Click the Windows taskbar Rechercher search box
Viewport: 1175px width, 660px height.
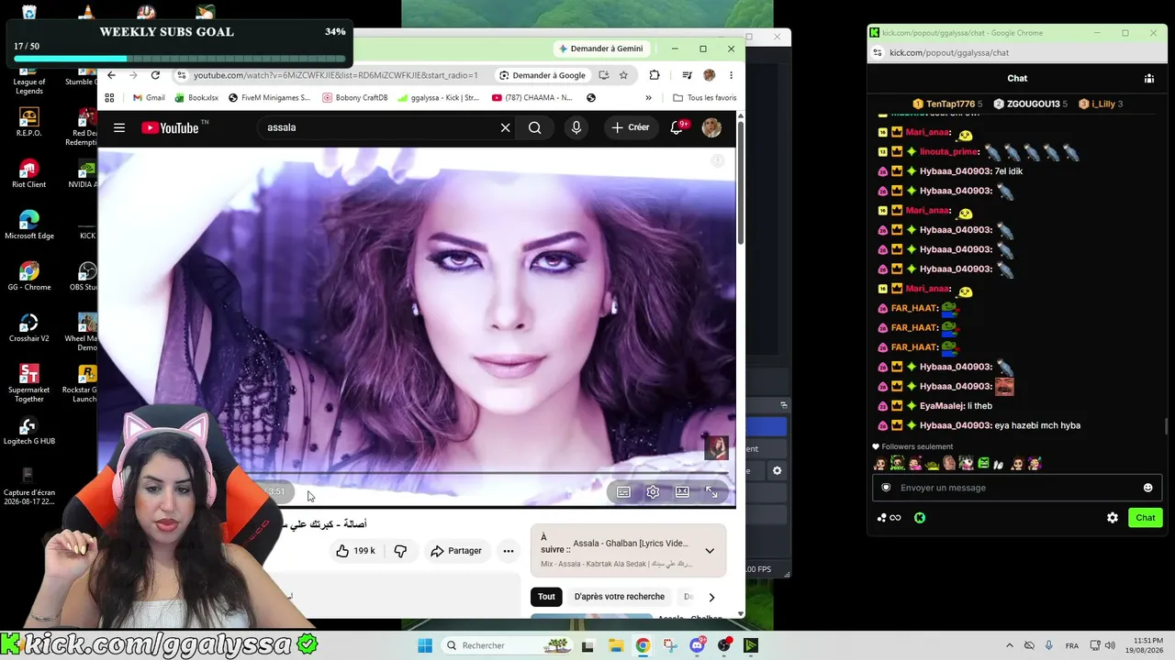(x=507, y=645)
